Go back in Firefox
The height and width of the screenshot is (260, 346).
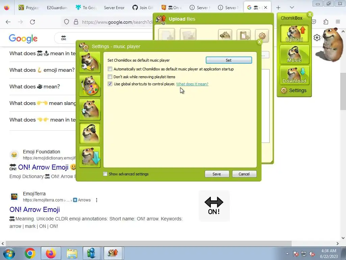(8, 22)
